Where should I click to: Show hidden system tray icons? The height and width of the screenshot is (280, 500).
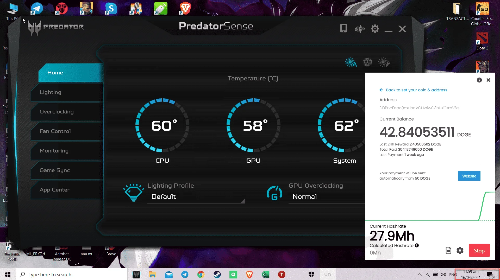click(420, 275)
